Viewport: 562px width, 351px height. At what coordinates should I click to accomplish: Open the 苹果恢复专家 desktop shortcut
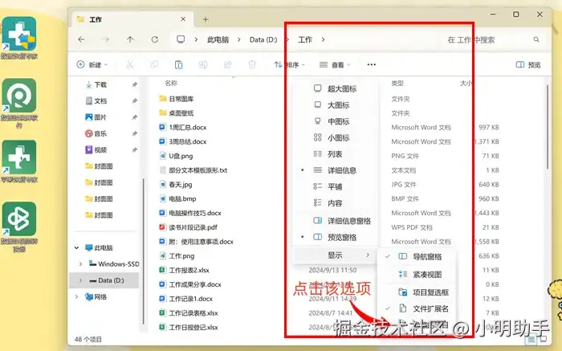[19, 161]
